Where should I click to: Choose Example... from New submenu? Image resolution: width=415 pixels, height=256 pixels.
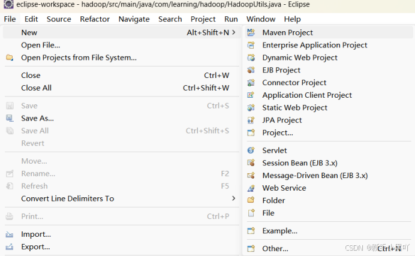point(329,231)
